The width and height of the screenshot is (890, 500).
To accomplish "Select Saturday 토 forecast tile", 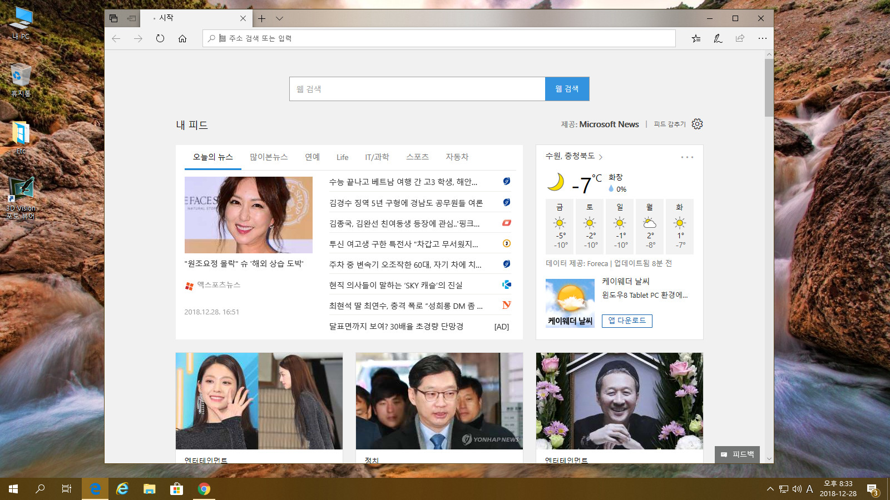I will (590, 226).
